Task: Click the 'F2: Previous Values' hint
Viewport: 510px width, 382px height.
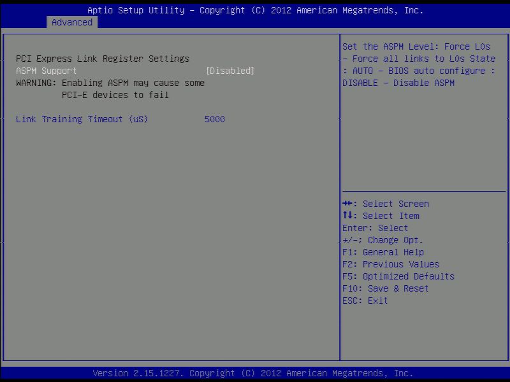Action: [391, 264]
